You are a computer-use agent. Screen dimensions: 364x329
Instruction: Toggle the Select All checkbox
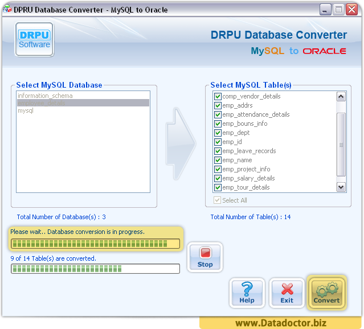217,200
